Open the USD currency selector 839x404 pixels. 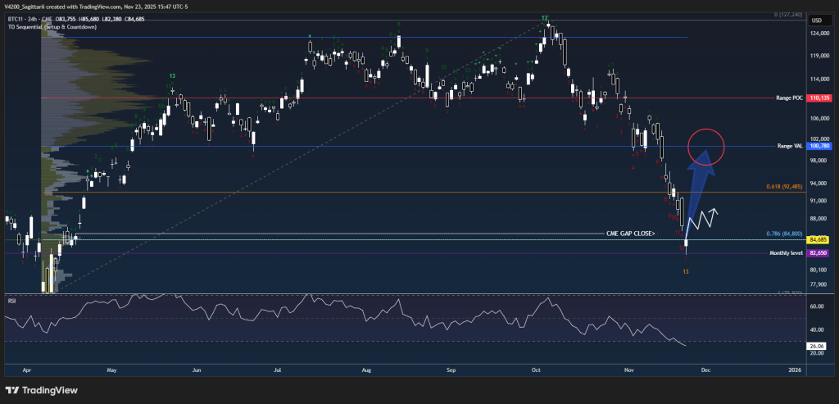click(x=816, y=20)
